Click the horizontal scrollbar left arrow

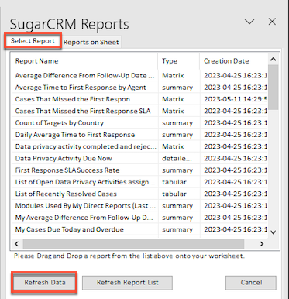click(x=17, y=244)
